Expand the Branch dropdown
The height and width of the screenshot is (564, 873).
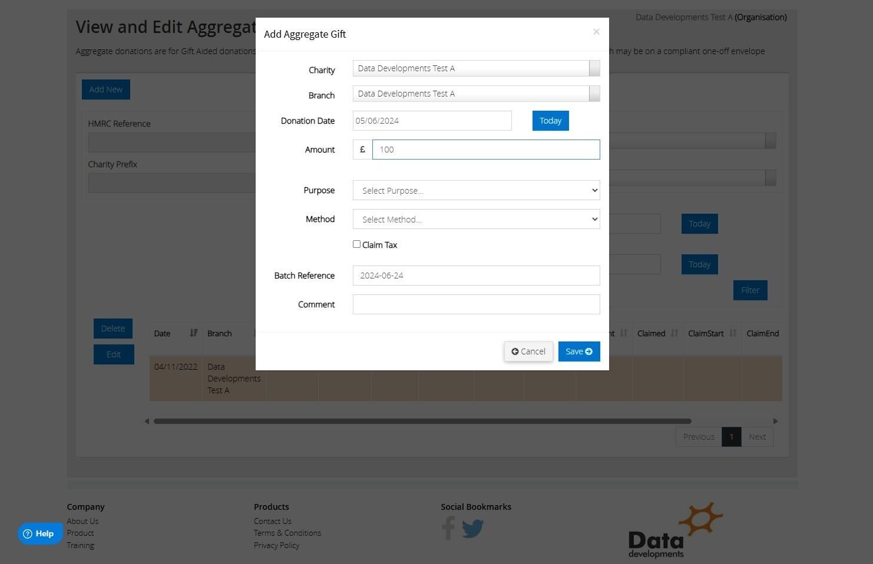(594, 94)
